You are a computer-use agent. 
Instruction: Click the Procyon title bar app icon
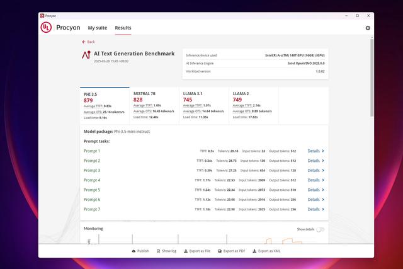point(42,16)
